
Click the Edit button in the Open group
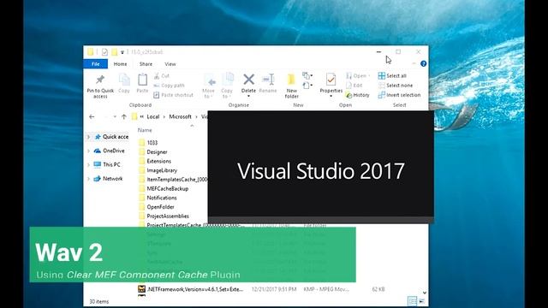click(x=354, y=86)
